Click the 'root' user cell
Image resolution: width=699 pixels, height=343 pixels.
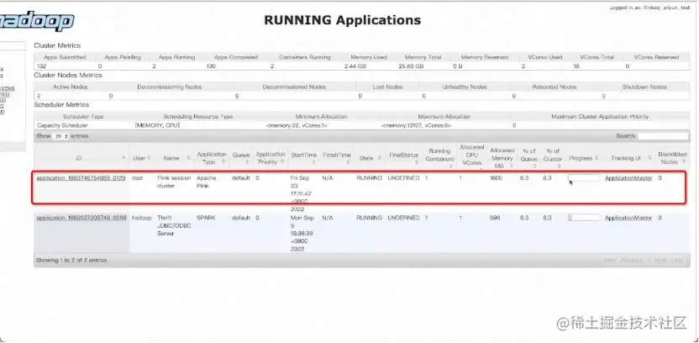(137, 178)
